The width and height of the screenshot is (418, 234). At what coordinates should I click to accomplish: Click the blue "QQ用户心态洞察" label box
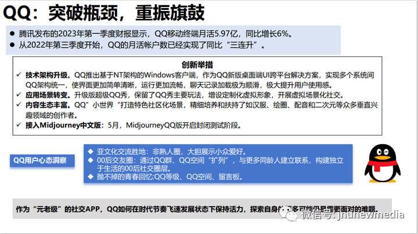(42, 160)
